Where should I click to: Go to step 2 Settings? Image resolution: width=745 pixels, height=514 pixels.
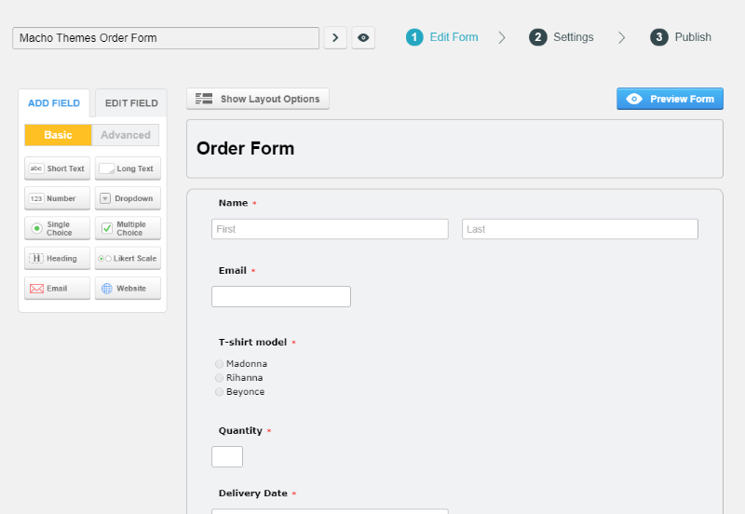pyautogui.click(x=562, y=37)
